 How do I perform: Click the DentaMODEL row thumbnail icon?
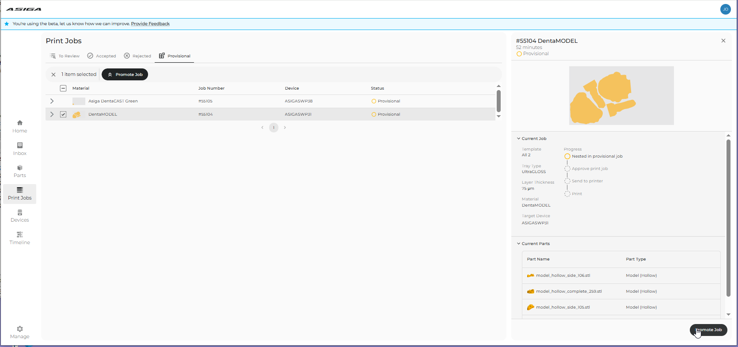[77, 114]
